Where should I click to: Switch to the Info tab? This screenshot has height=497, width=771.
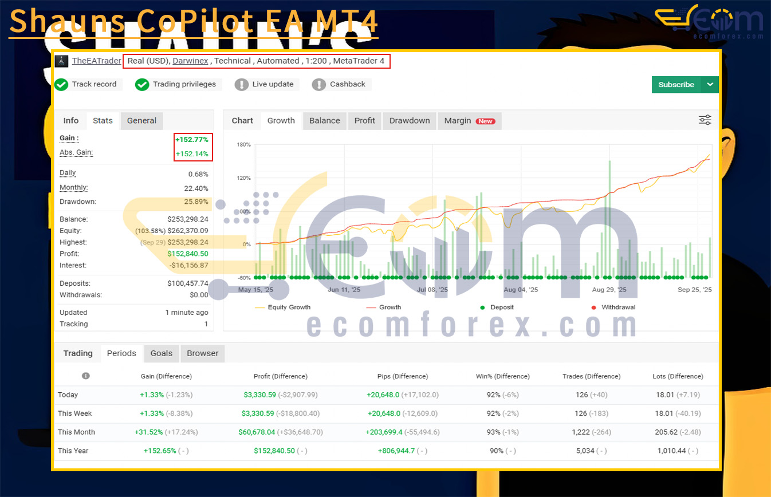(x=71, y=121)
